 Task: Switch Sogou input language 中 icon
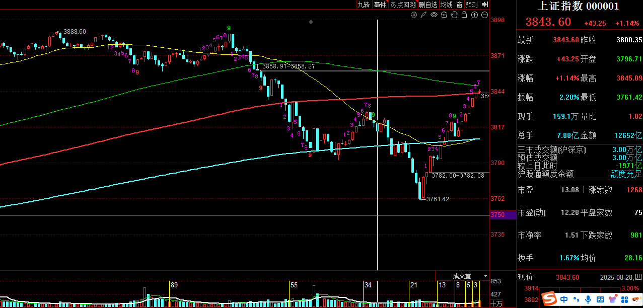[564, 299]
